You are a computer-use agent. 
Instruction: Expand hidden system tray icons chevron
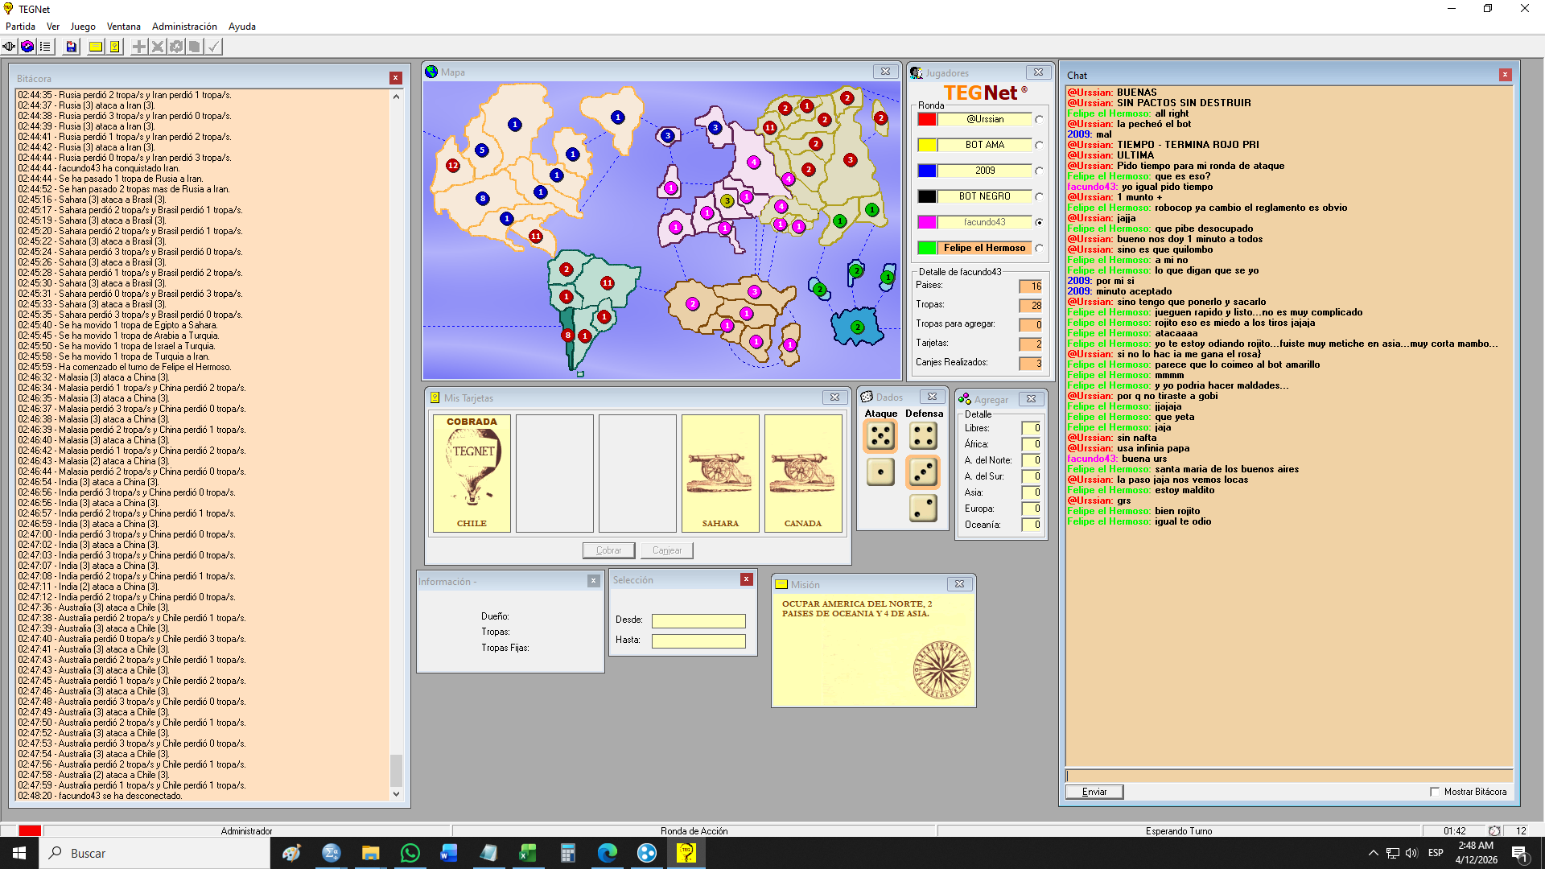[x=1373, y=853]
